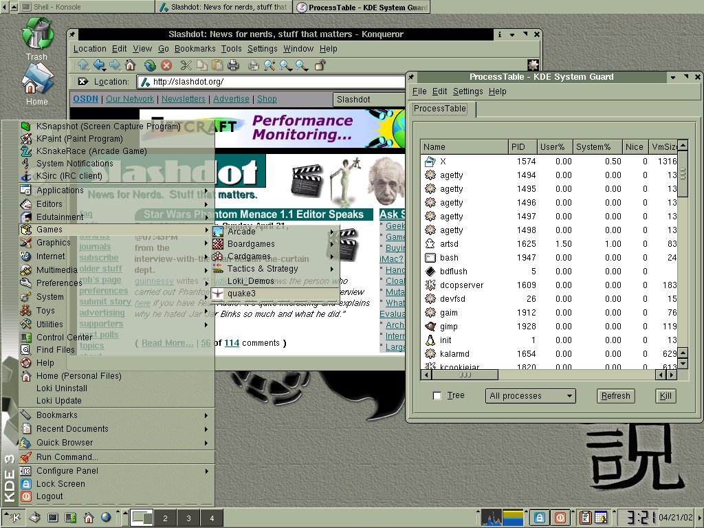Image resolution: width=704 pixels, height=528 pixels.
Task: Open the All processes dropdown
Action: (x=530, y=395)
